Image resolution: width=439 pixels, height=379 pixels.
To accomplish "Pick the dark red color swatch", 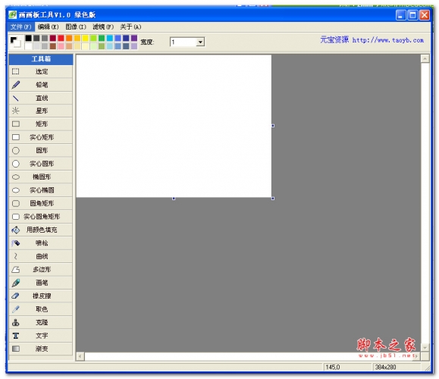I will pyautogui.click(x=52, y=38).
